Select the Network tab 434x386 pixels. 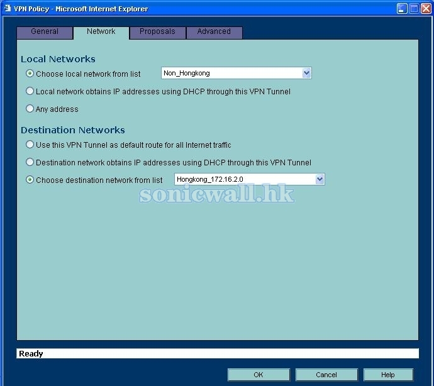point(101,33)
